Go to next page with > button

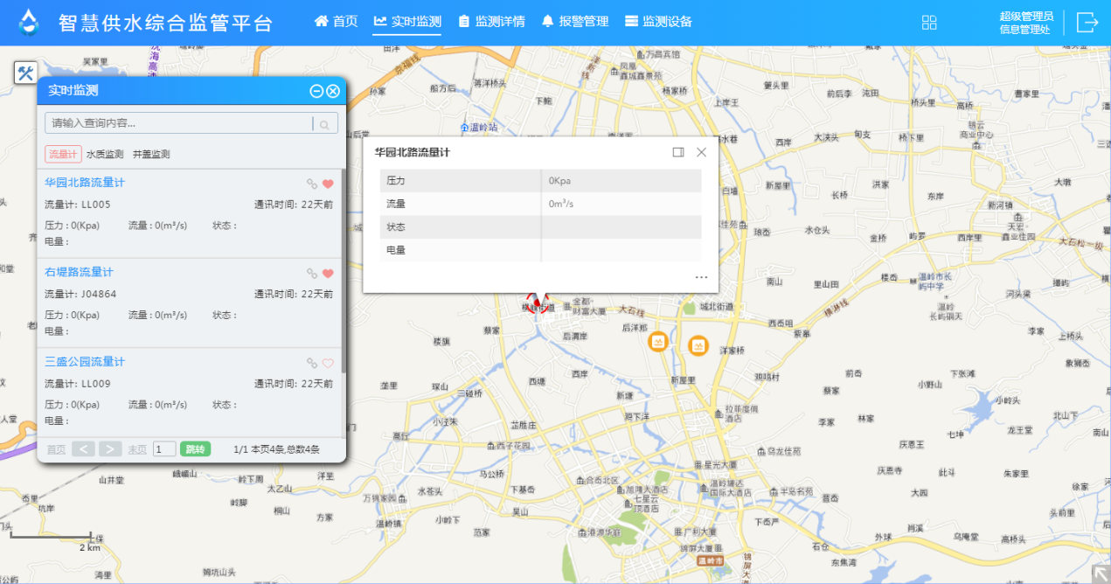[110, 449]
